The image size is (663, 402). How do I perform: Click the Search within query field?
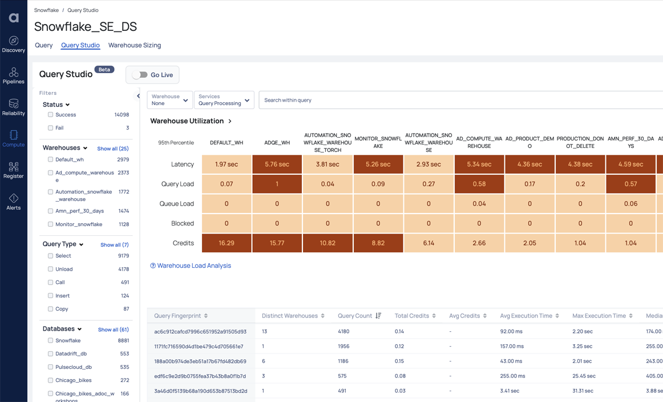tap(456, 100)
